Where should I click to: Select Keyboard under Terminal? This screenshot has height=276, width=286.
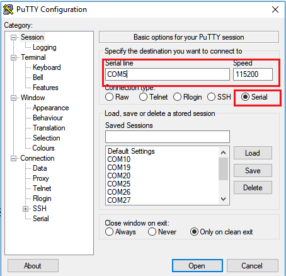(47, 67)
